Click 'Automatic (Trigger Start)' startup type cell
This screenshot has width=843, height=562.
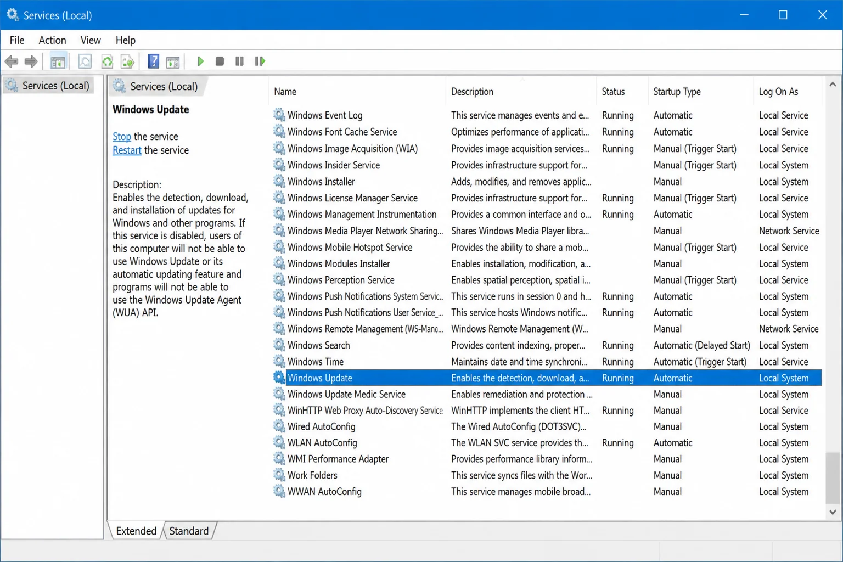(x=700, y=362)
